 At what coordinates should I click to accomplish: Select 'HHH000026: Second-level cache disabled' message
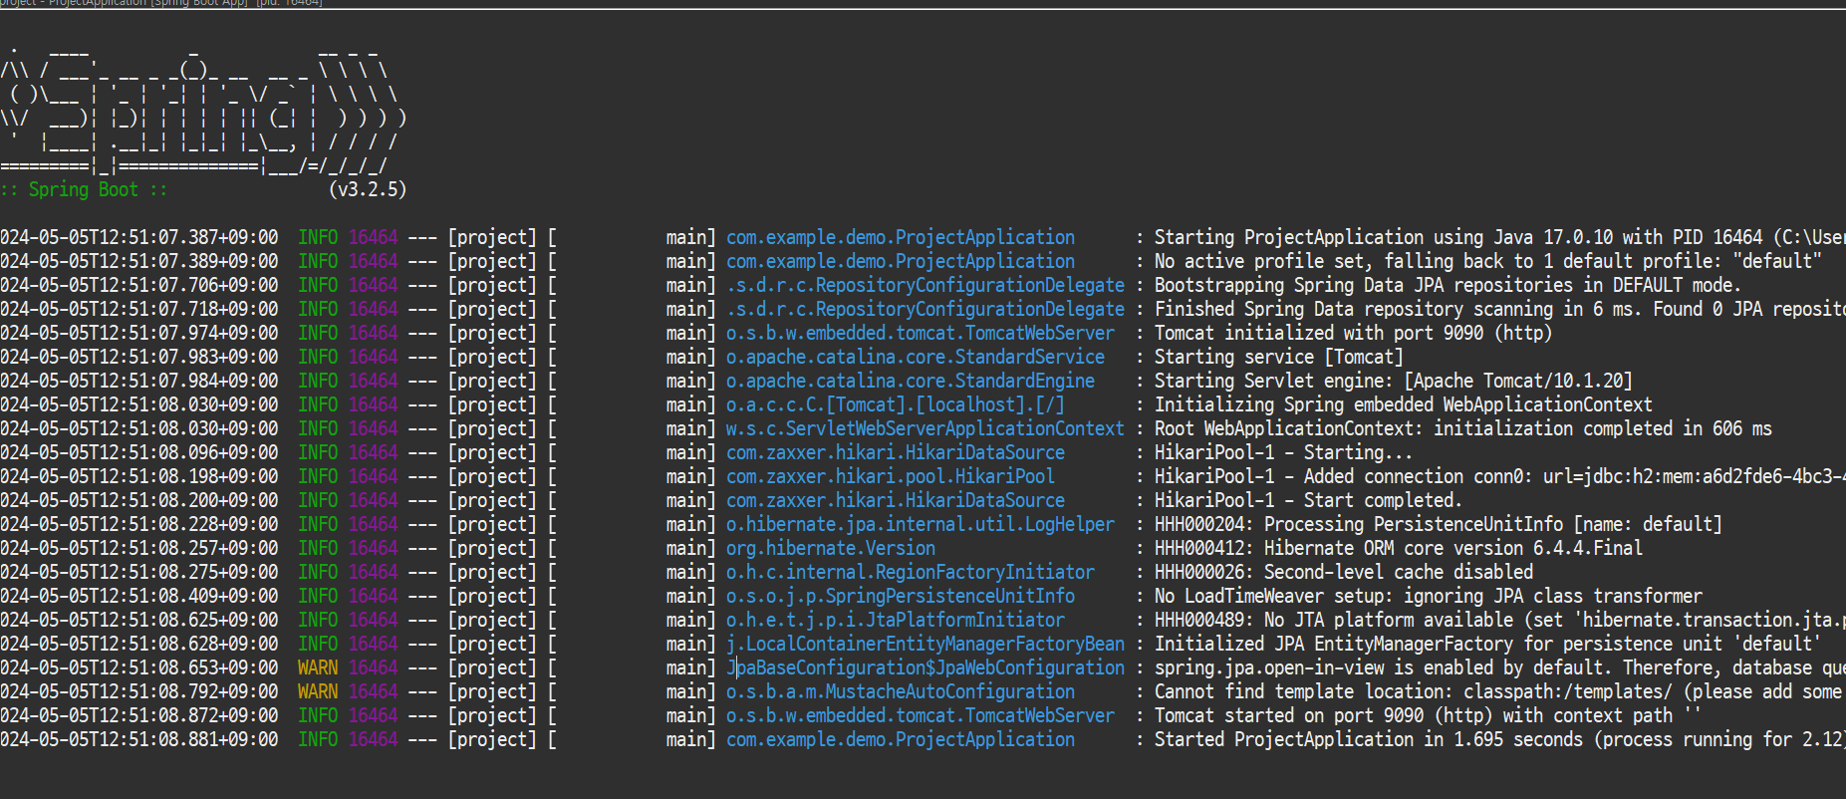(x=1343, y=572)
